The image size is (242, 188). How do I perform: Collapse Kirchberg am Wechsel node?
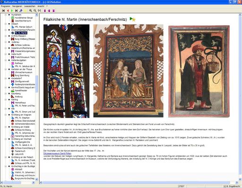pos(6,139)
